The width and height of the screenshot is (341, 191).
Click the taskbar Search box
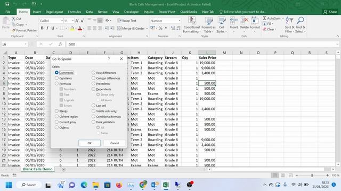[x=29, y=185]
